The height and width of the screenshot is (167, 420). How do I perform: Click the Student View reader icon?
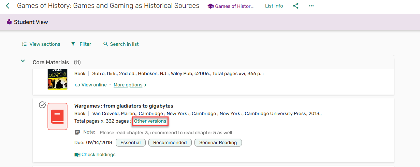(x=9, y=22)
